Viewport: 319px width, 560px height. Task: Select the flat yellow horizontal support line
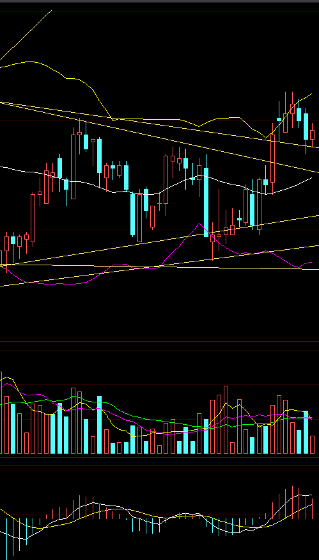159,267
